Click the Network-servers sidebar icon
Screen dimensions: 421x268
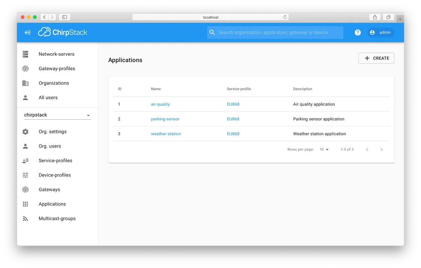[x=25, y=54]
